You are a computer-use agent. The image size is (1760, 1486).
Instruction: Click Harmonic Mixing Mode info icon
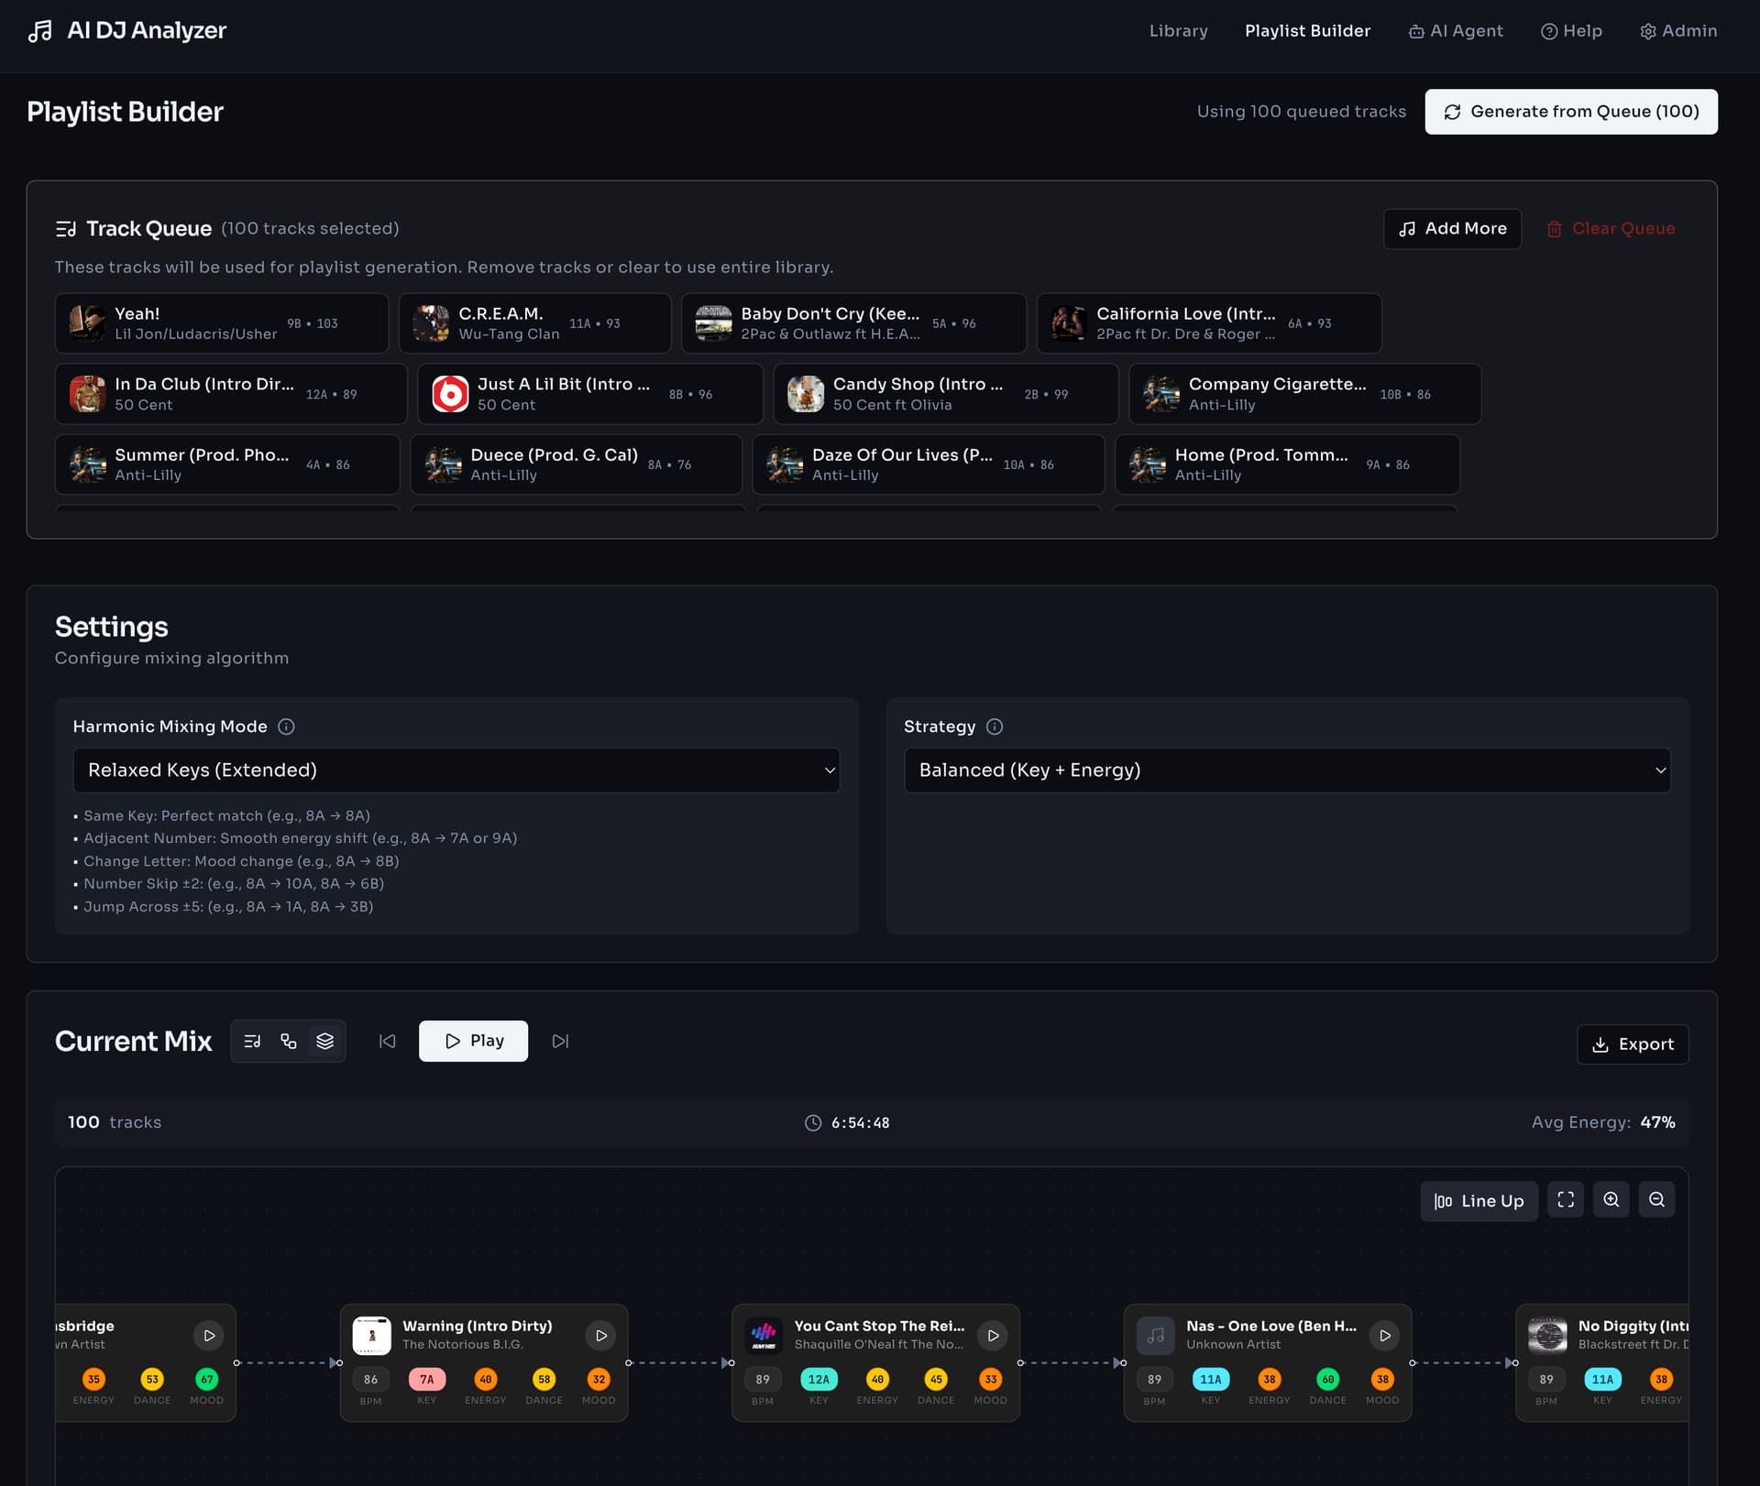(x=286, y=727)
